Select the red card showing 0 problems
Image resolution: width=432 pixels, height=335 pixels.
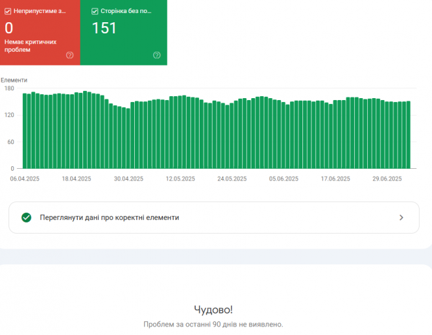click(x=40, y=33)
